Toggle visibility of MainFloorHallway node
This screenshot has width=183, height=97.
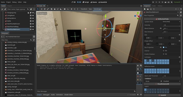click(33, 27)
